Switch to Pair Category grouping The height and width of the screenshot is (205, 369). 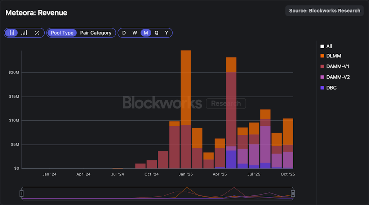(95, 33)
